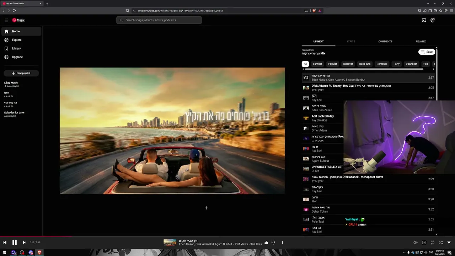Switch to the LYRICS tab

coord(351,42)
